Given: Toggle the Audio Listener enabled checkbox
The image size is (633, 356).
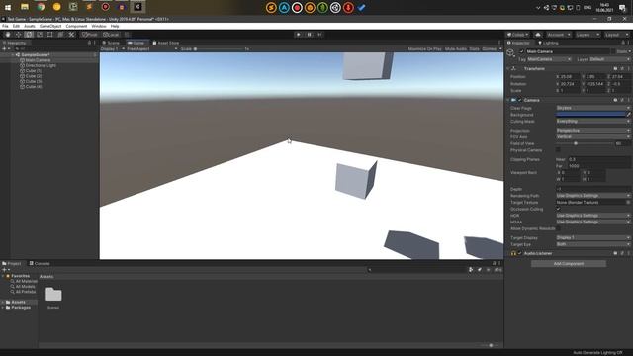Looking at the screenshot, I should [x=520, y=253].
